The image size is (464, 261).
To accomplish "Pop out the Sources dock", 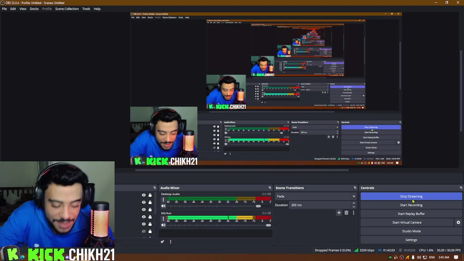I will (154, 188).
